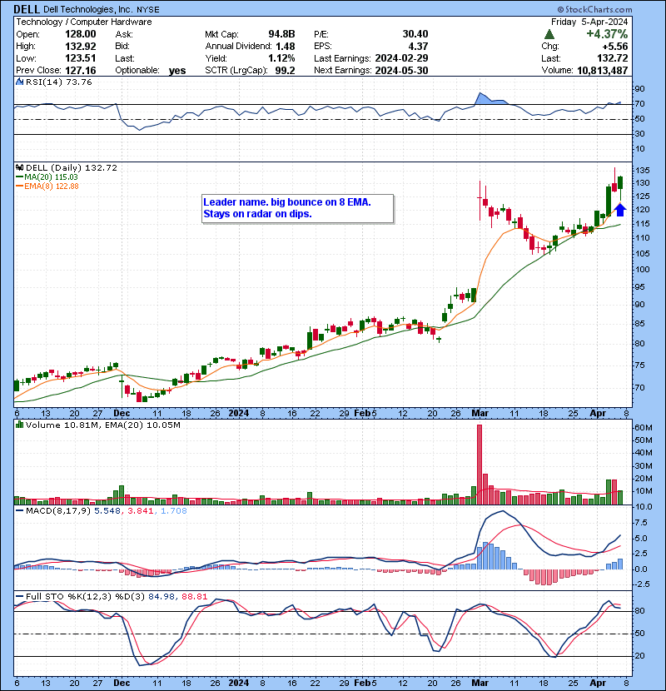Click the Low value 123.51
Image resolution: width=666 pixels, height=691 pixels.
click(x=81, y=58)
